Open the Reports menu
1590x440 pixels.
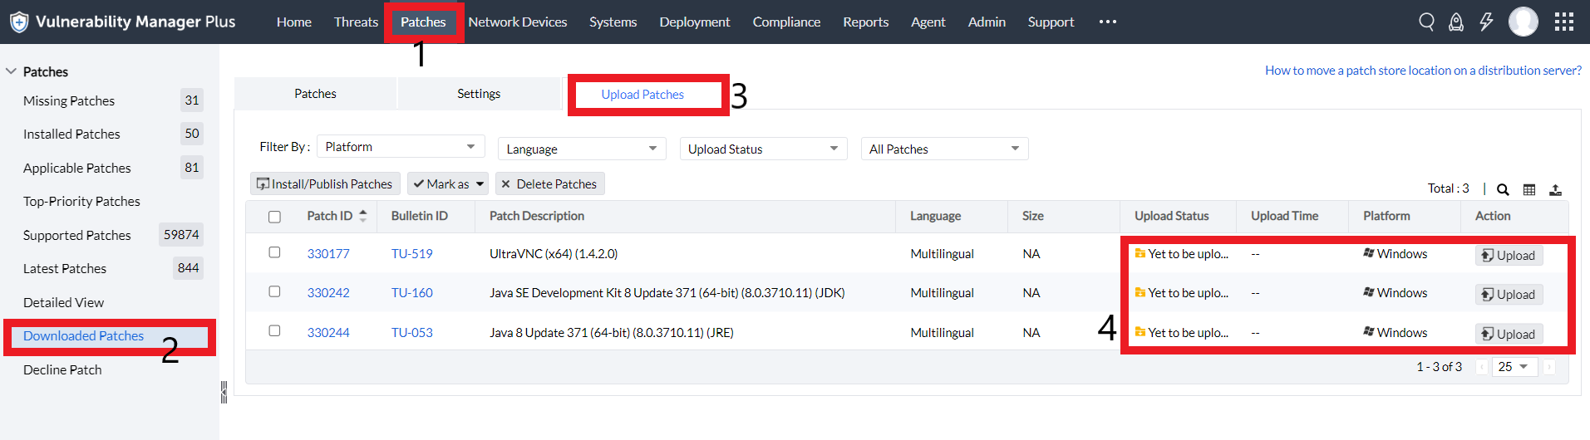click(x=866, y=22)
